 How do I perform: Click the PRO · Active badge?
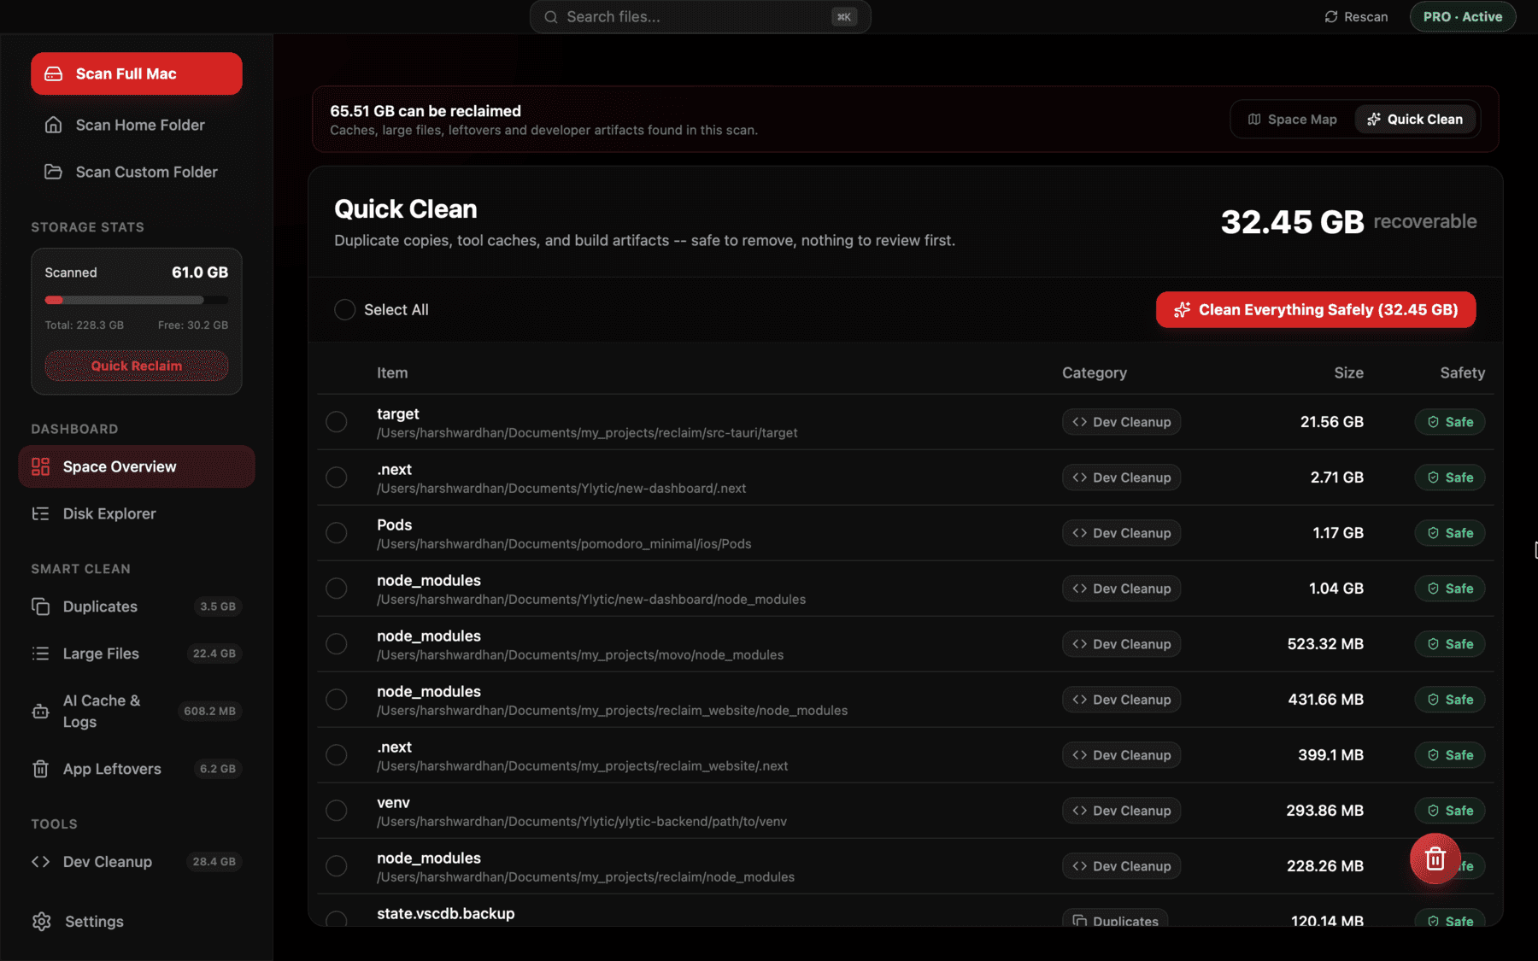(1463, 17)
